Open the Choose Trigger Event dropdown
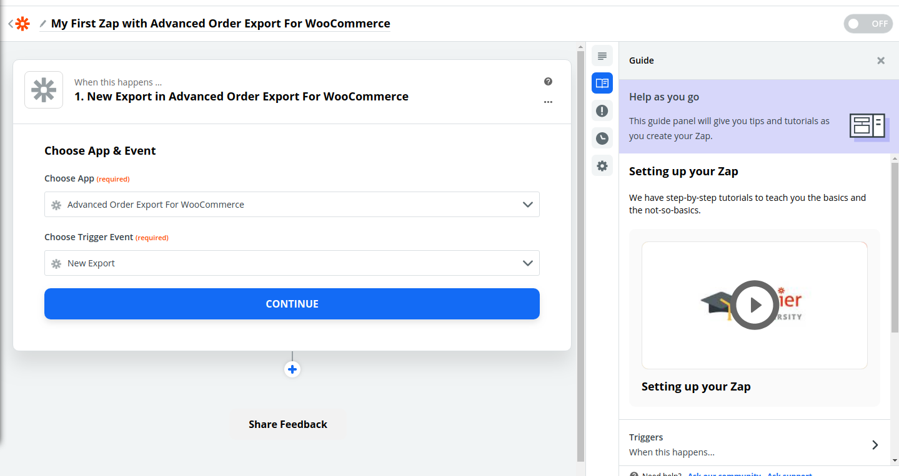The width and height of the screenshot is (899, 476). (292, 263)
